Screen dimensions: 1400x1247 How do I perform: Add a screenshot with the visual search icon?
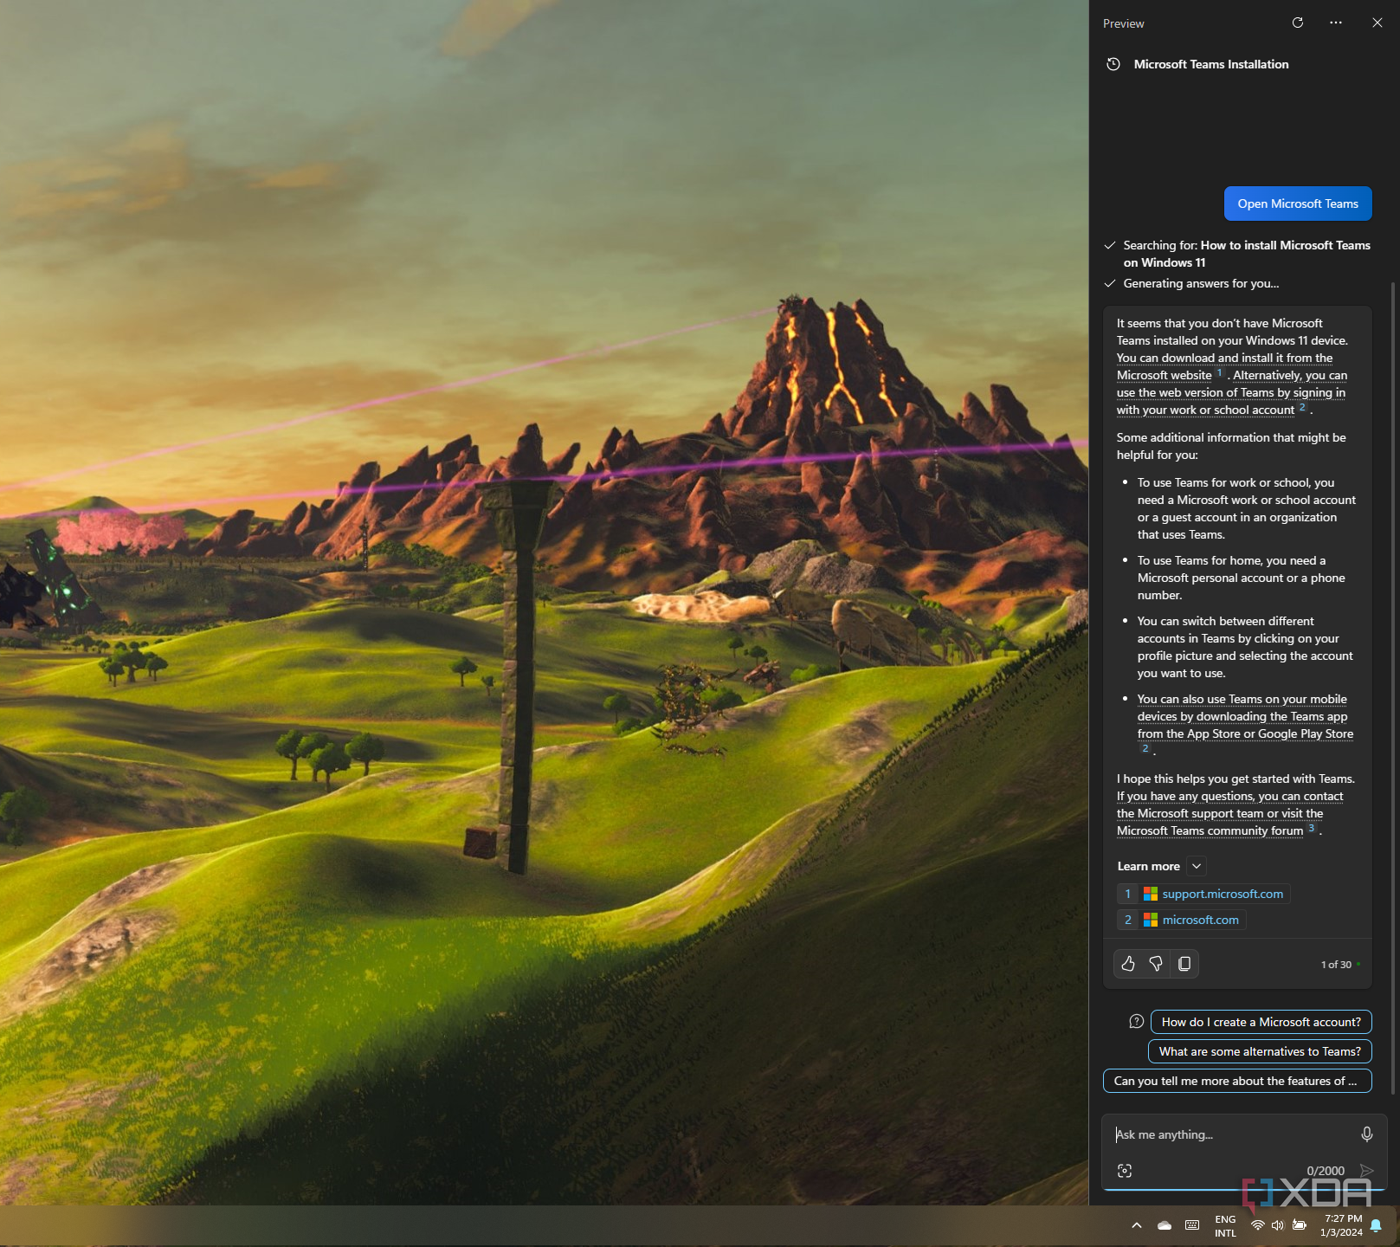1125,1171
